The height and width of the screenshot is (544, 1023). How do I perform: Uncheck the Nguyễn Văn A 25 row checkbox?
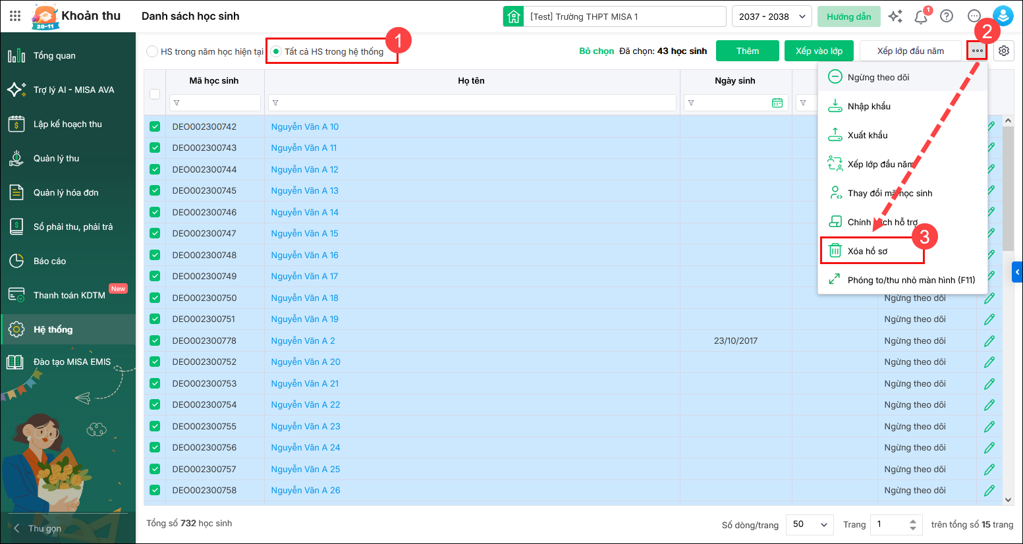click(x=155, y=469)
